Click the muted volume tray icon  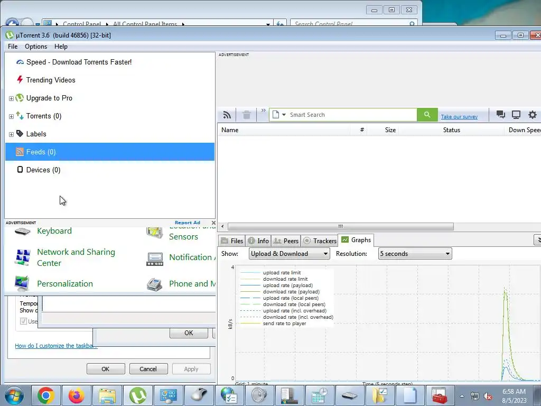click(488, 396)
